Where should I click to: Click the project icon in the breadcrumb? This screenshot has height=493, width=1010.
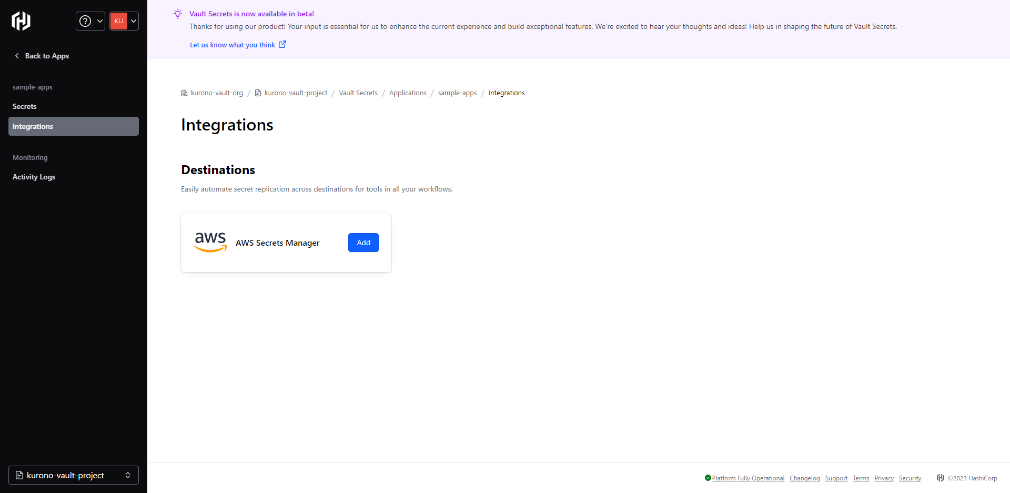click(x=258, y=93)
